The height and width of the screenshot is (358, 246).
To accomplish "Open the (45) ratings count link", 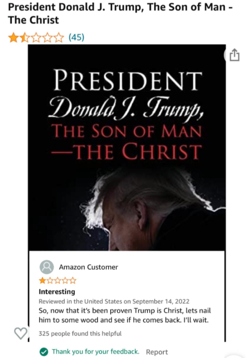I will point(77,37).
